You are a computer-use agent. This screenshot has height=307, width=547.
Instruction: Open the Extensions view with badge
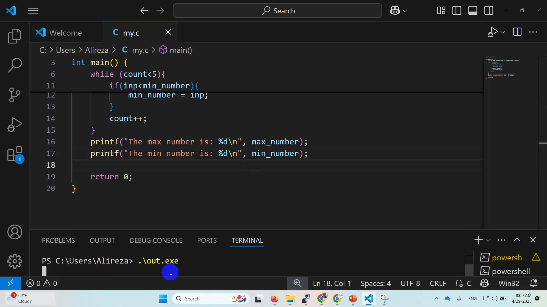click(x=15, y=154)
